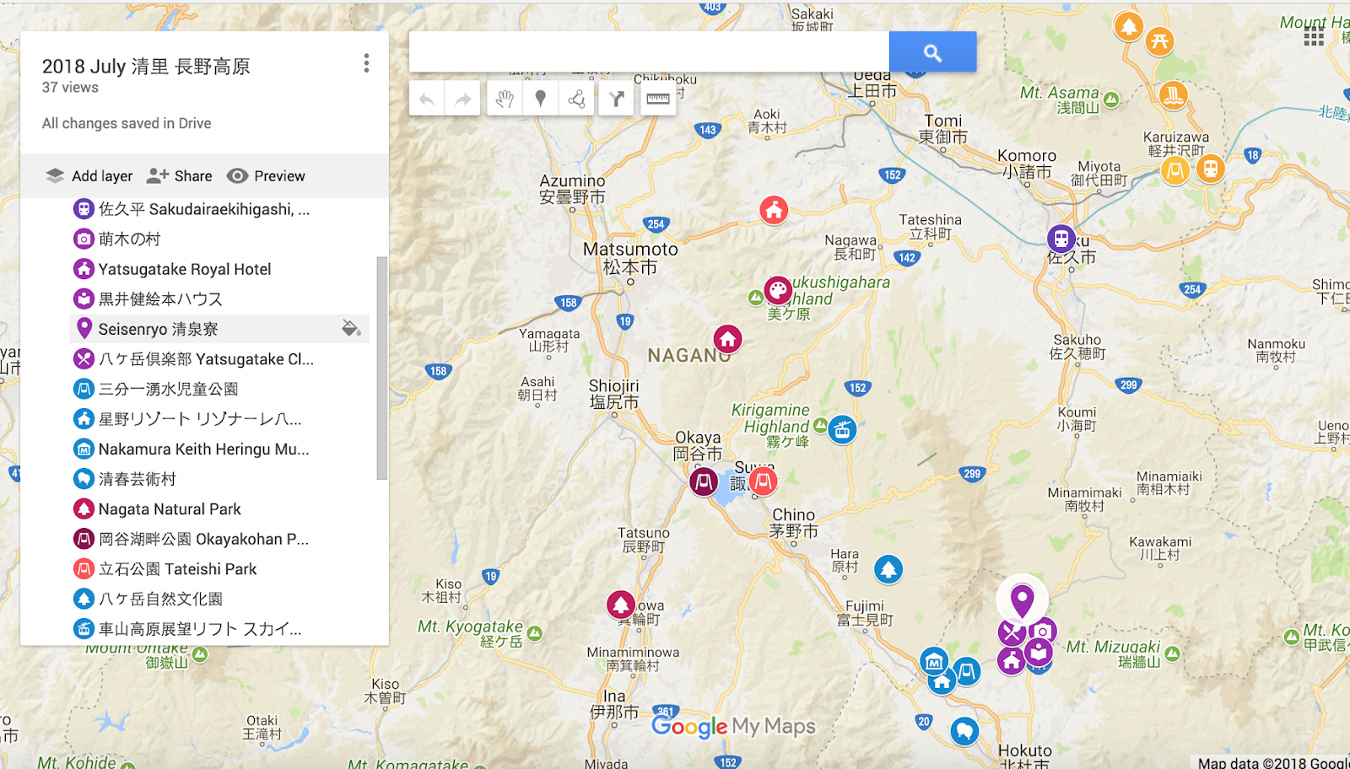
Task: Select the purple open-book marker
Action: coord(1039,652)
